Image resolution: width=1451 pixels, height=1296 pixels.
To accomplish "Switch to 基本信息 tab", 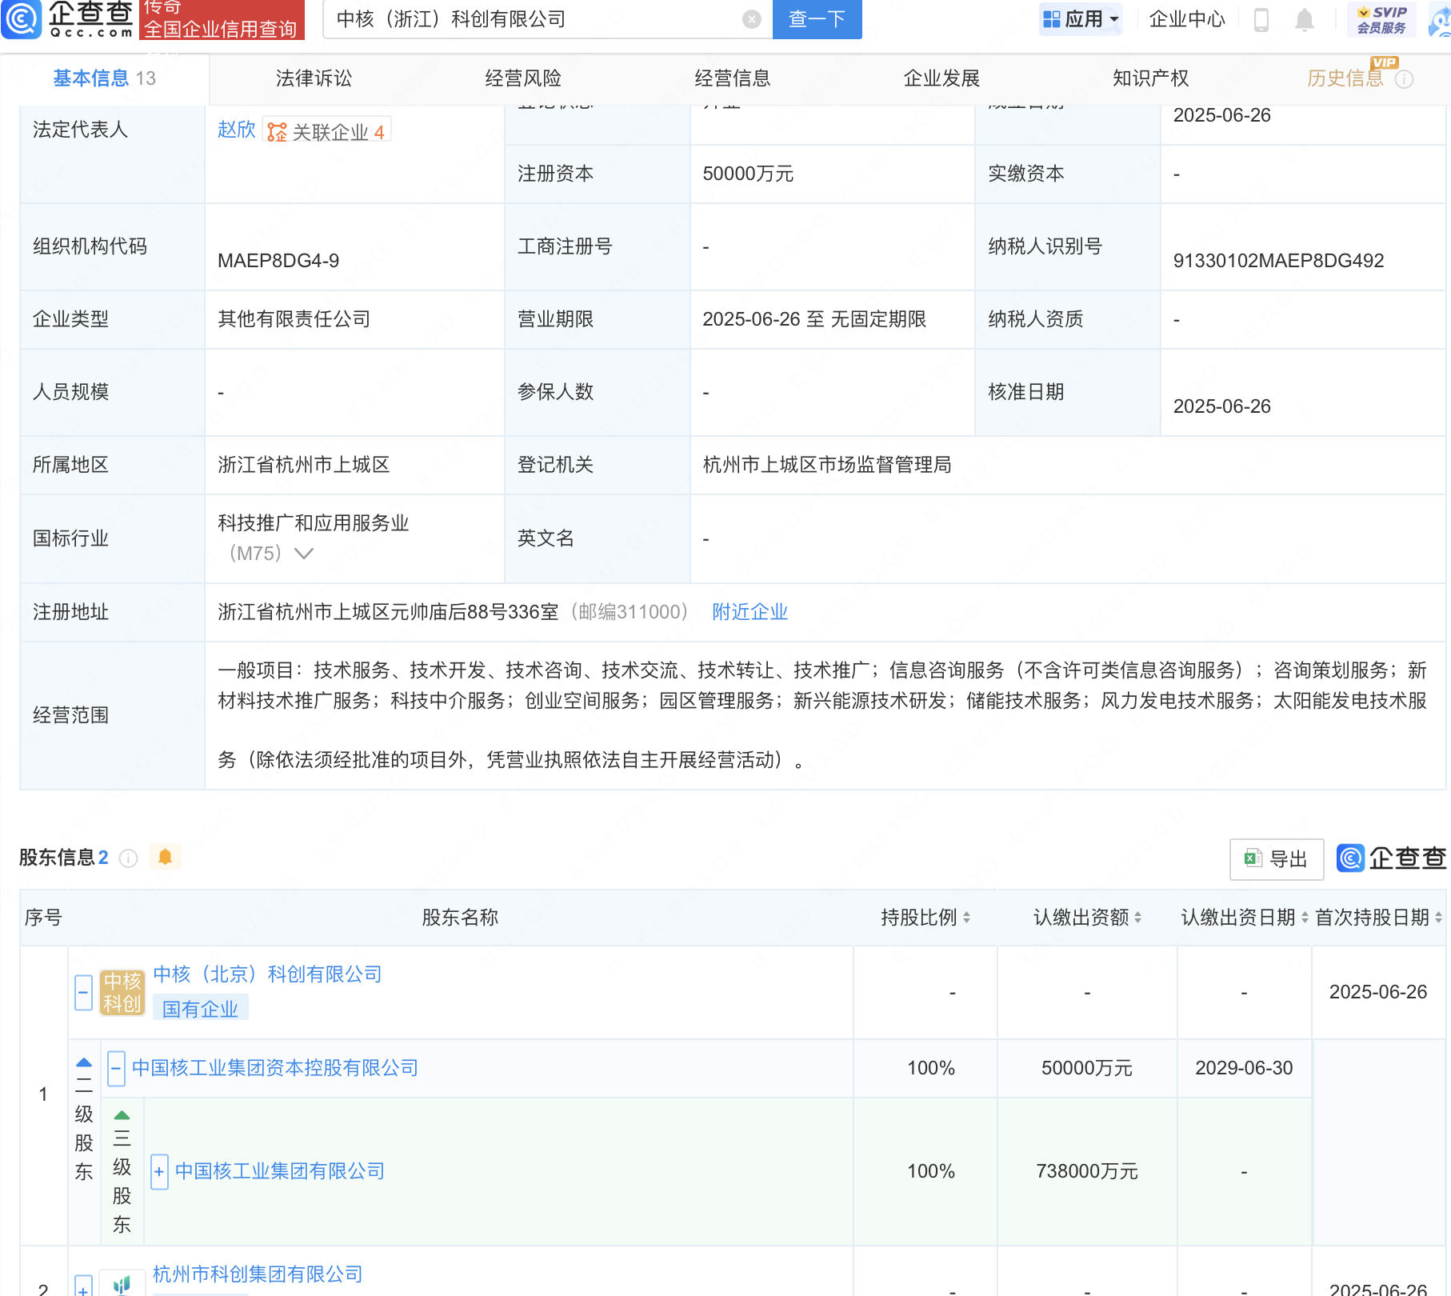I will click(104, 78).
